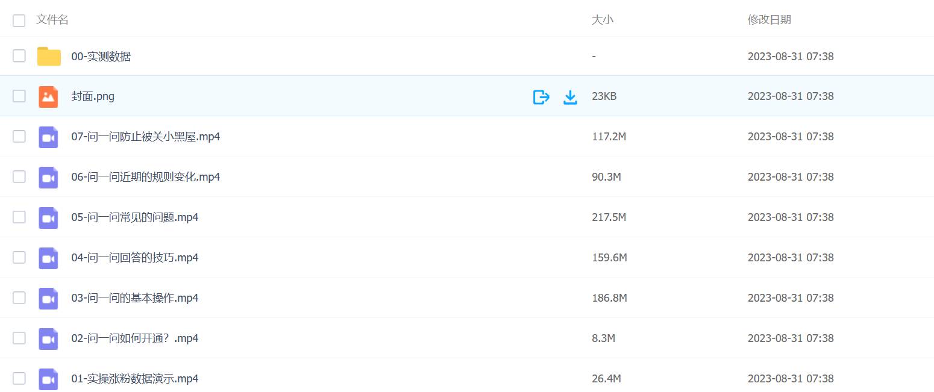Click the 26.4M size value
The height and width of the screenshot is (392, 934).
click(x=607, y=379)
